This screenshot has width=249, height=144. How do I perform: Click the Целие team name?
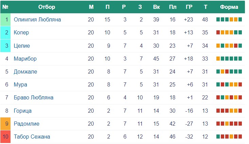[22, 46]
